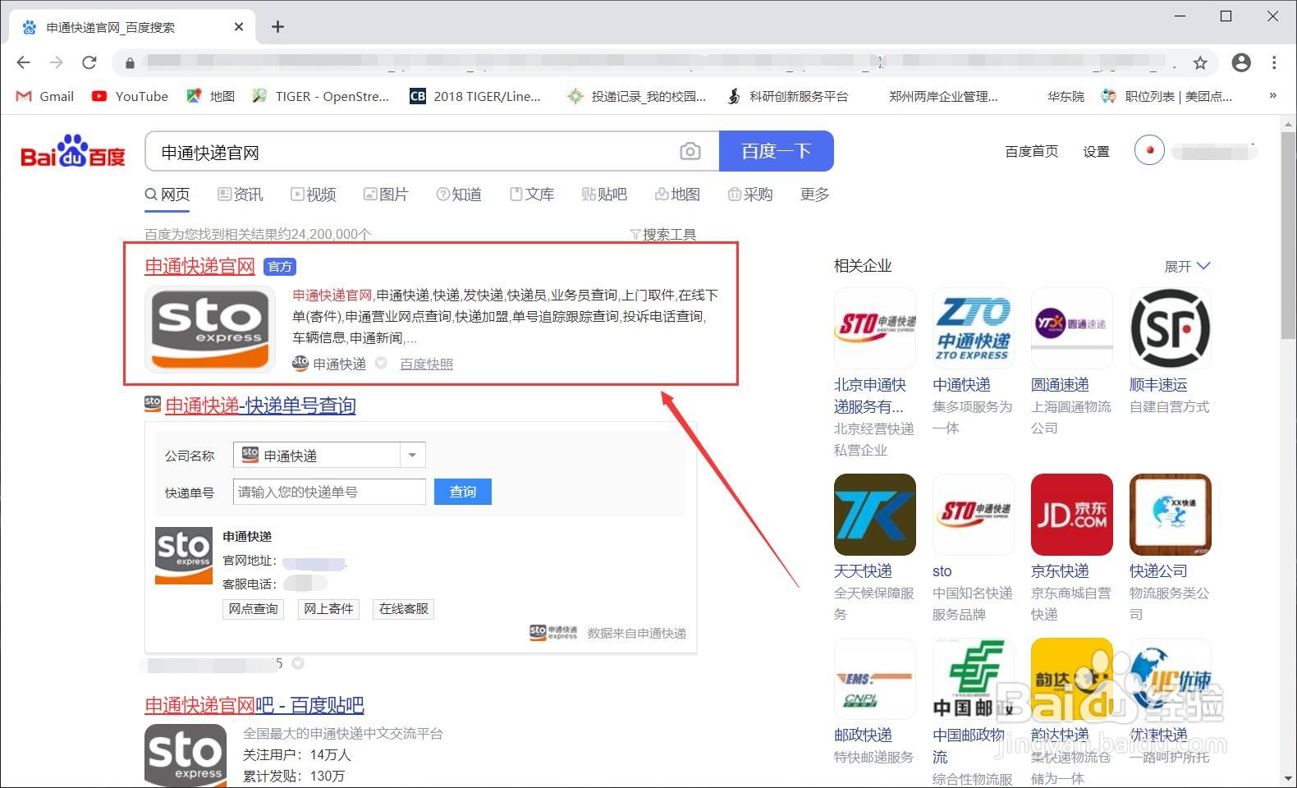The width and height of the screenshot is (1297, 788).
Task: Close the 申通快递官网 tab
Action: tap(239, 27)
